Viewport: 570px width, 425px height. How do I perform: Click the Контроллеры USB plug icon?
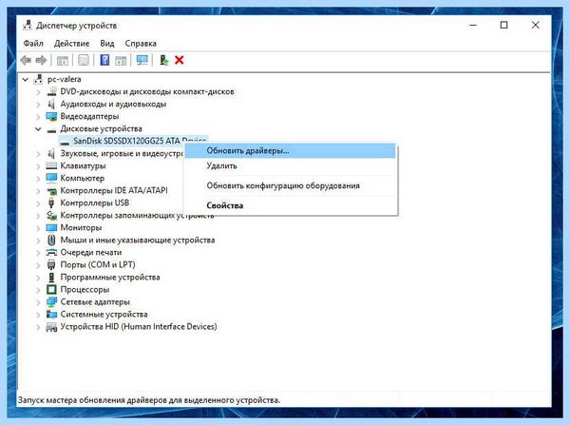[x=51, y=203]
